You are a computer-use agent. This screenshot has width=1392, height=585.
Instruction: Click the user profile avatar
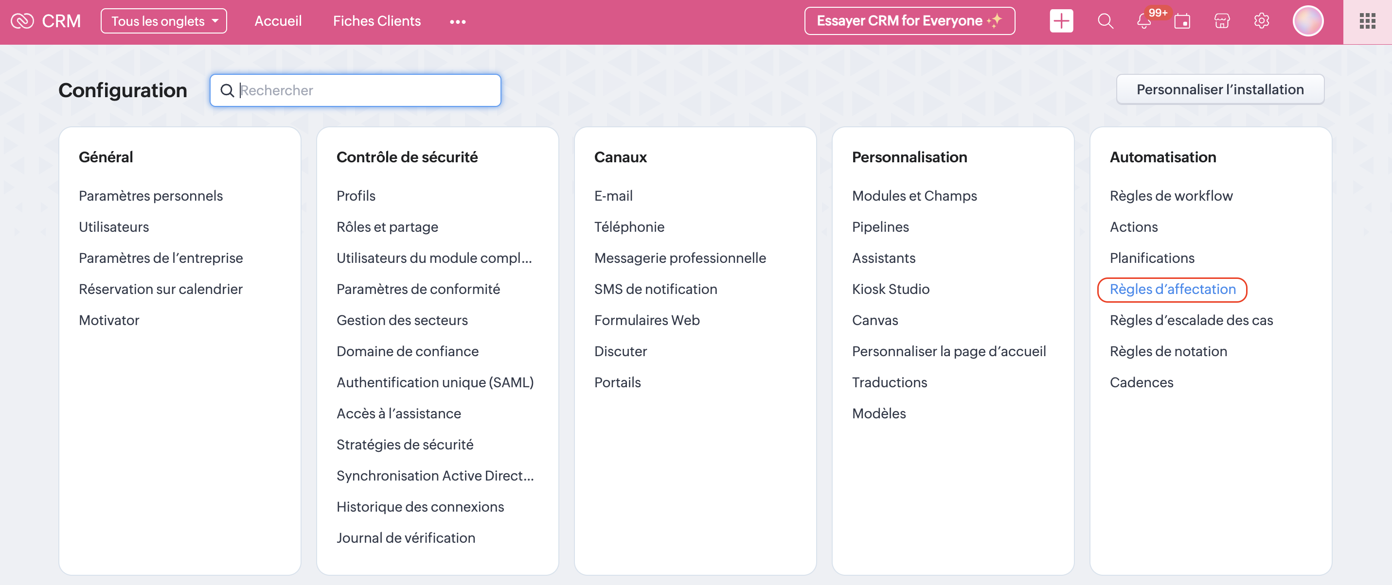click(1307, 21)
